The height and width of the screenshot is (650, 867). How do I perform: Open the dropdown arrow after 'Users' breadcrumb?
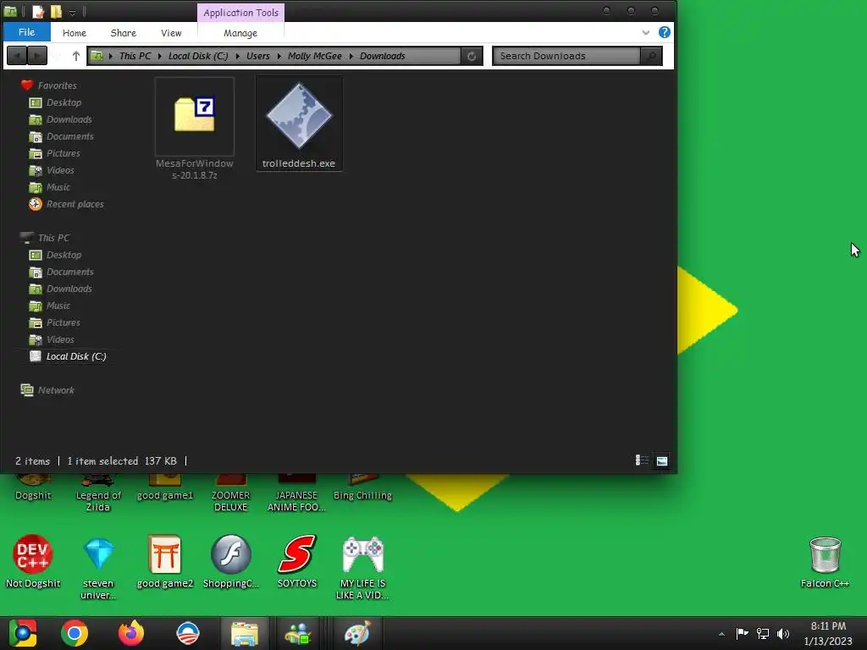pyautogui.click(x=278, y=56)
